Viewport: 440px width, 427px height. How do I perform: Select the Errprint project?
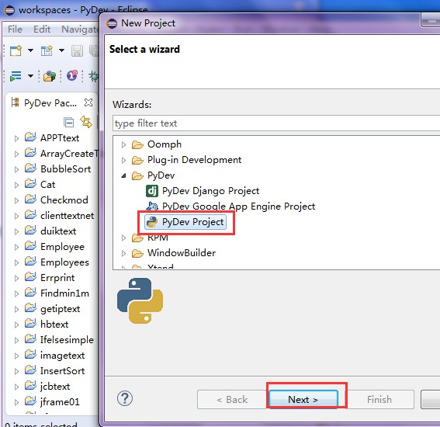point(57,278)
